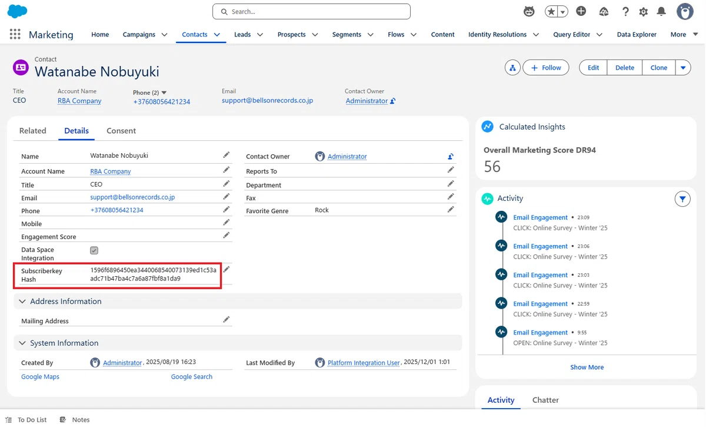This screenshot has width=706, height=427.
Task: Expand the Phone (2) dropdown
Action: (x=164, y=92)
